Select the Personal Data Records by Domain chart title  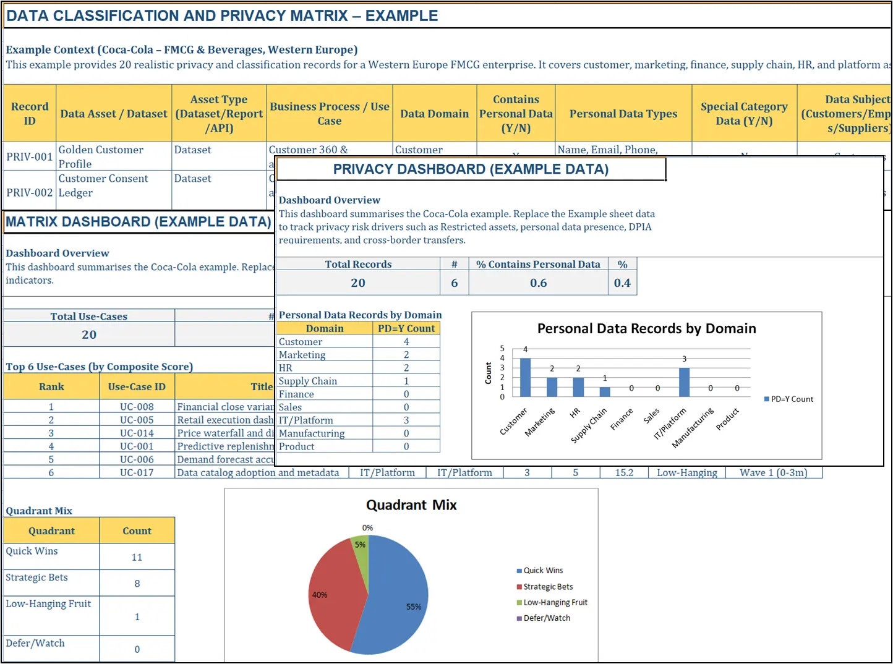tap(646, 328)
